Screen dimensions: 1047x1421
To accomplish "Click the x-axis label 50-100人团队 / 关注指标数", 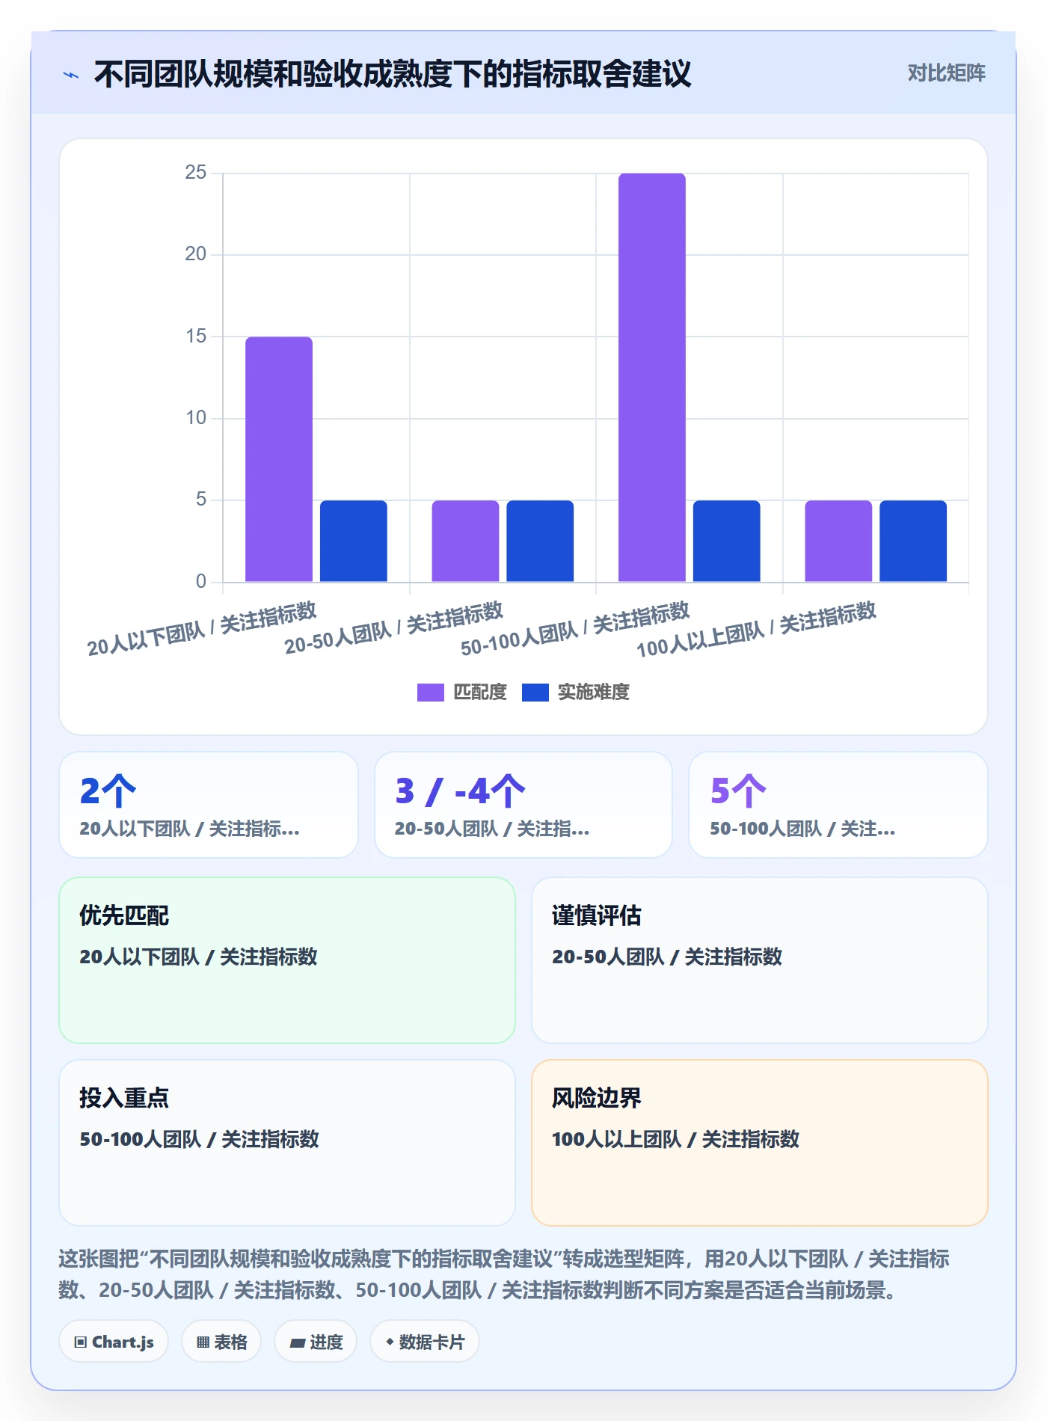I will 575,629.
